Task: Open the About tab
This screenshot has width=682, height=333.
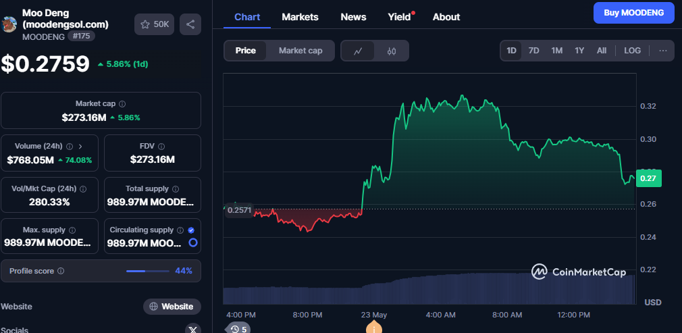Action: pyautogui.click(x=446, y=17)
